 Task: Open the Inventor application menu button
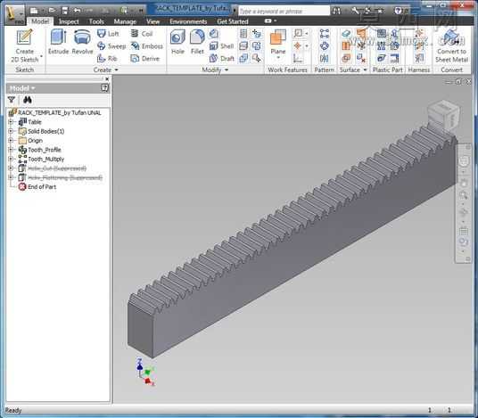(x=14, y=14)
